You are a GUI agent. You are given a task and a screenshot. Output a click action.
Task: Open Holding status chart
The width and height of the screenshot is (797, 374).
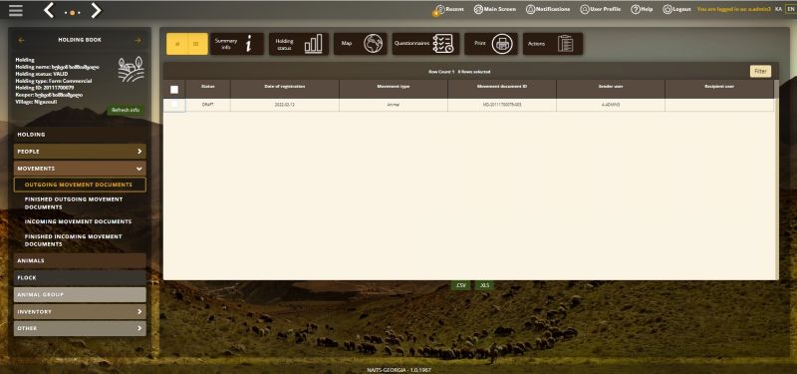point(299,44)
